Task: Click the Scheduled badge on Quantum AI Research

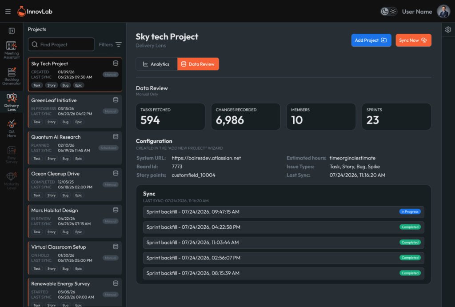Action: click(108, 148)
